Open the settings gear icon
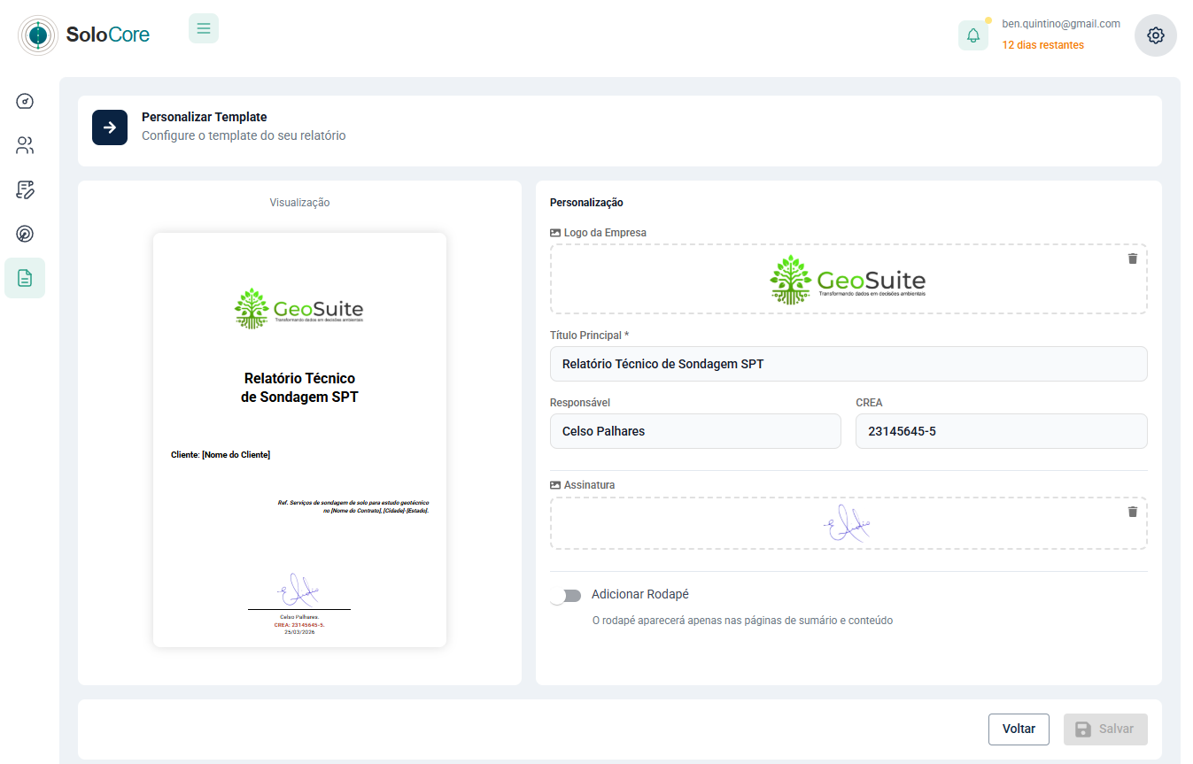 [1156, 35]
